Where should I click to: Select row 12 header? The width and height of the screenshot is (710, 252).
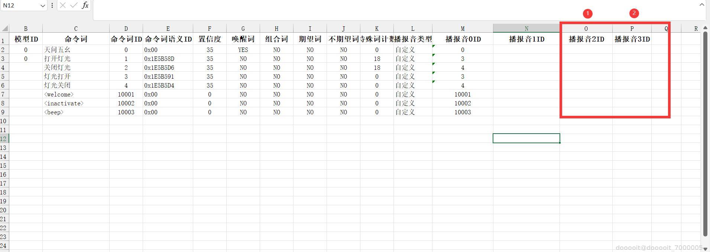tap(4, 138)
